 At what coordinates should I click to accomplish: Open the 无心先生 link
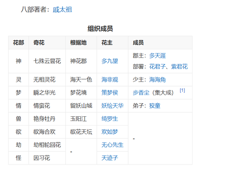(x=112, y=145)
